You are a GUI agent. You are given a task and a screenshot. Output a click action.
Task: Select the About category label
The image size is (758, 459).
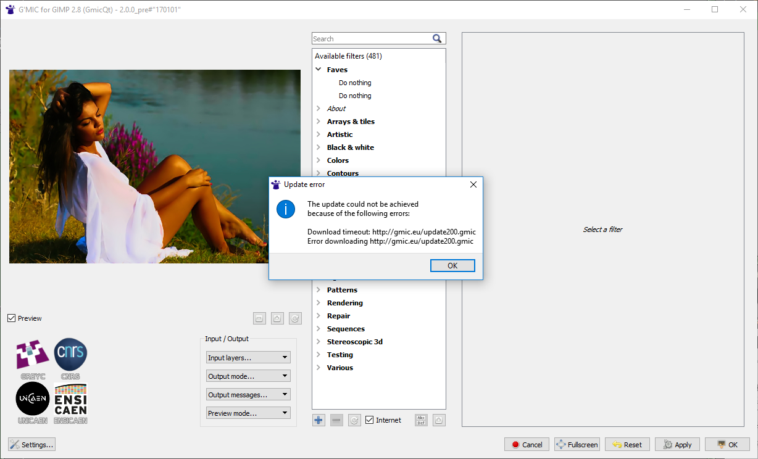coord(336,109)
